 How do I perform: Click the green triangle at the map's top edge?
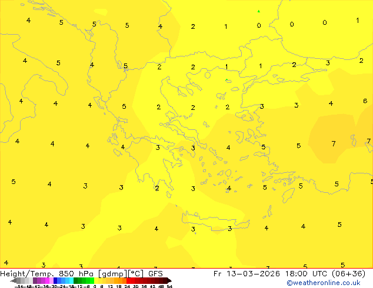pyautogui.click(x=259, y=11)
